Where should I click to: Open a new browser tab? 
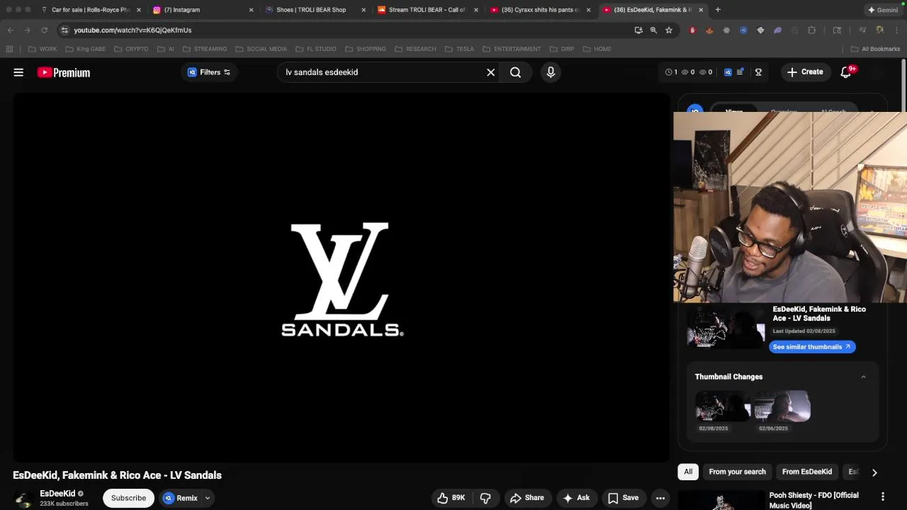pyautogui.click(x=718, y=10)
